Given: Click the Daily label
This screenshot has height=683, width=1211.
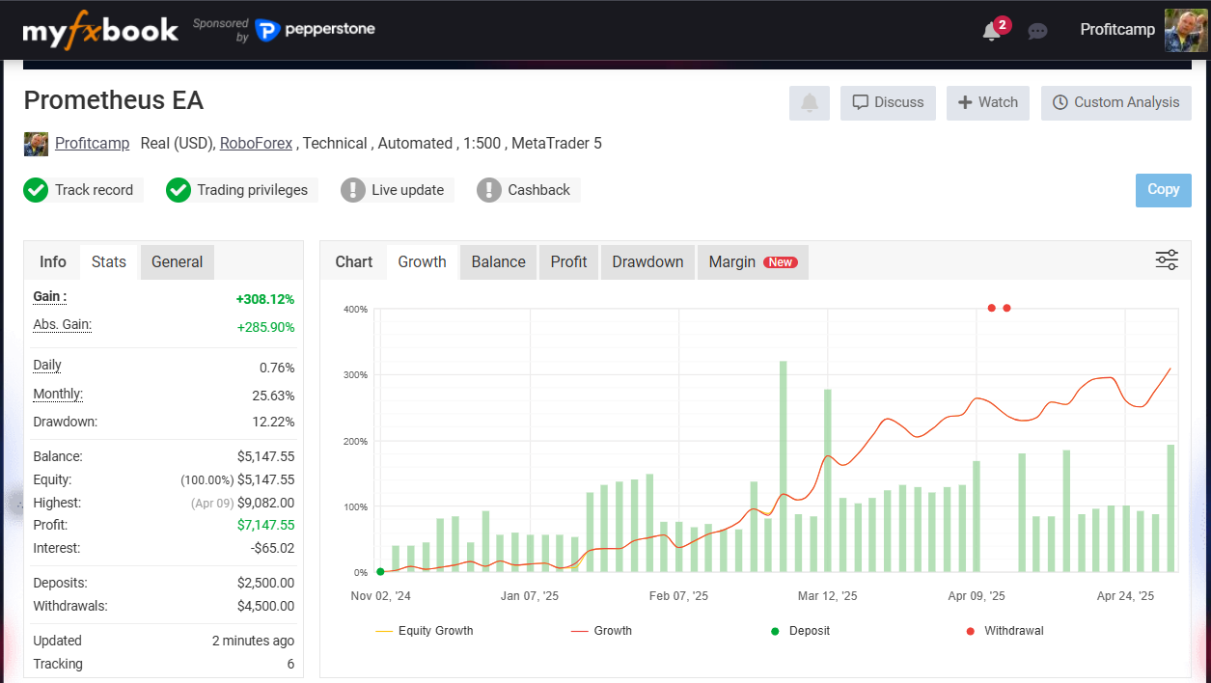Looking at the screenshot, I should coord(47,366).
